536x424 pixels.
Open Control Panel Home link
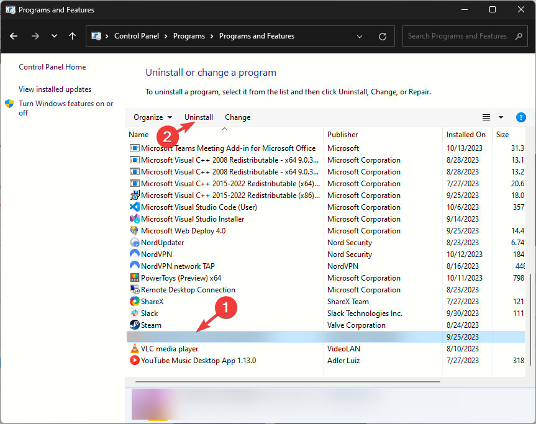coord(52,67)
